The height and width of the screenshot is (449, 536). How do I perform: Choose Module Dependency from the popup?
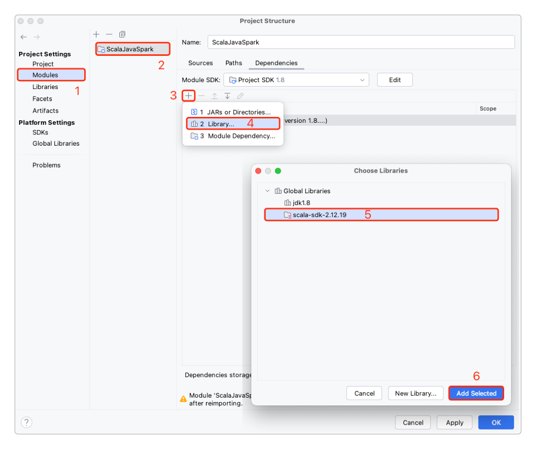[x=233, y=136]
